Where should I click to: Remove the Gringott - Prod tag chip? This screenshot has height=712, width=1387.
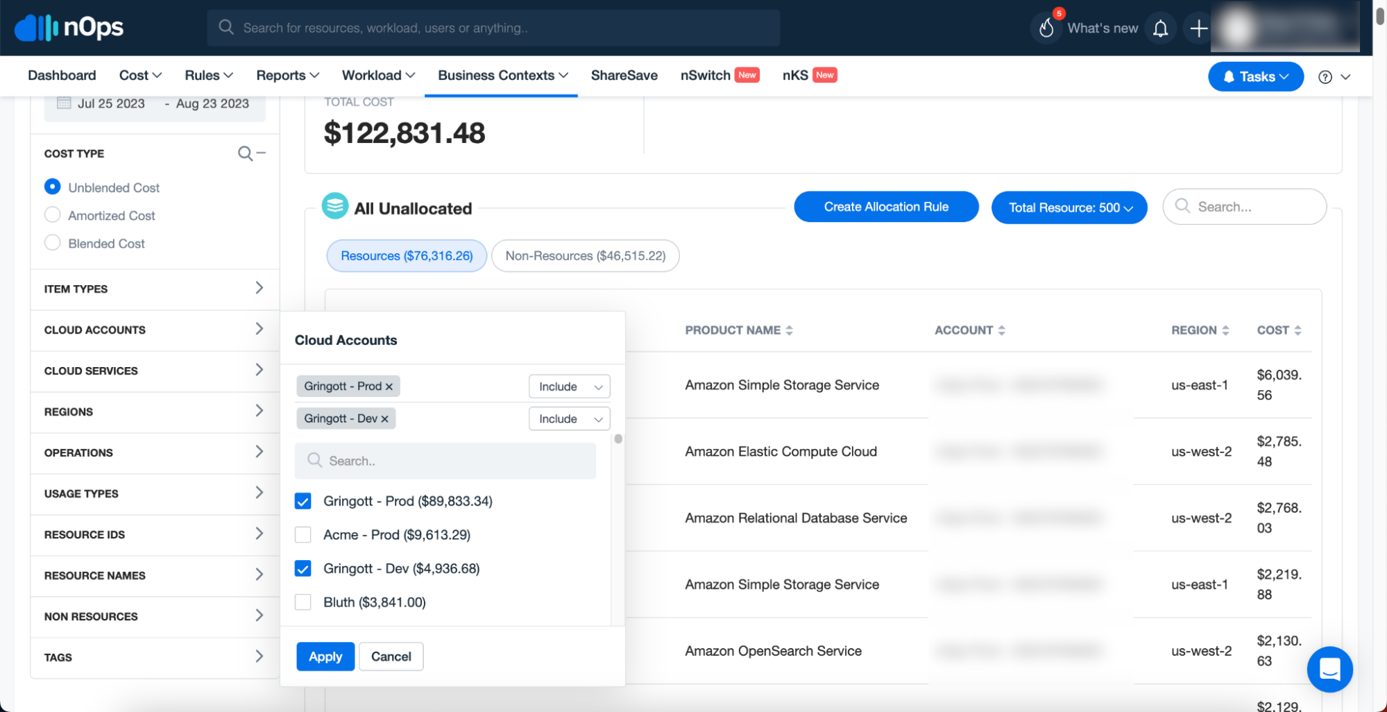coord(389,387)
